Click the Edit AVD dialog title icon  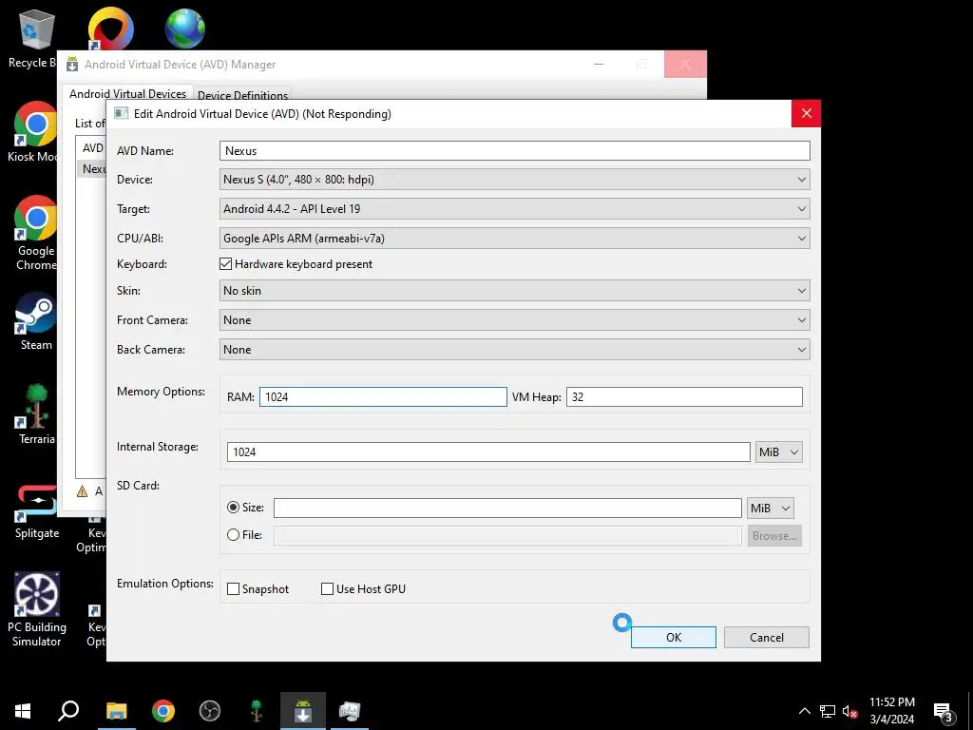[x=122, y=114]
